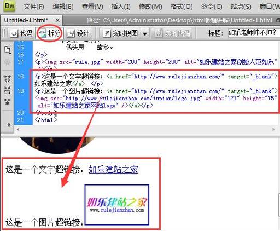Click the 如乐建站之家 text hyperlink in design view
The image size is (280, 231).
tap(113, 170)
